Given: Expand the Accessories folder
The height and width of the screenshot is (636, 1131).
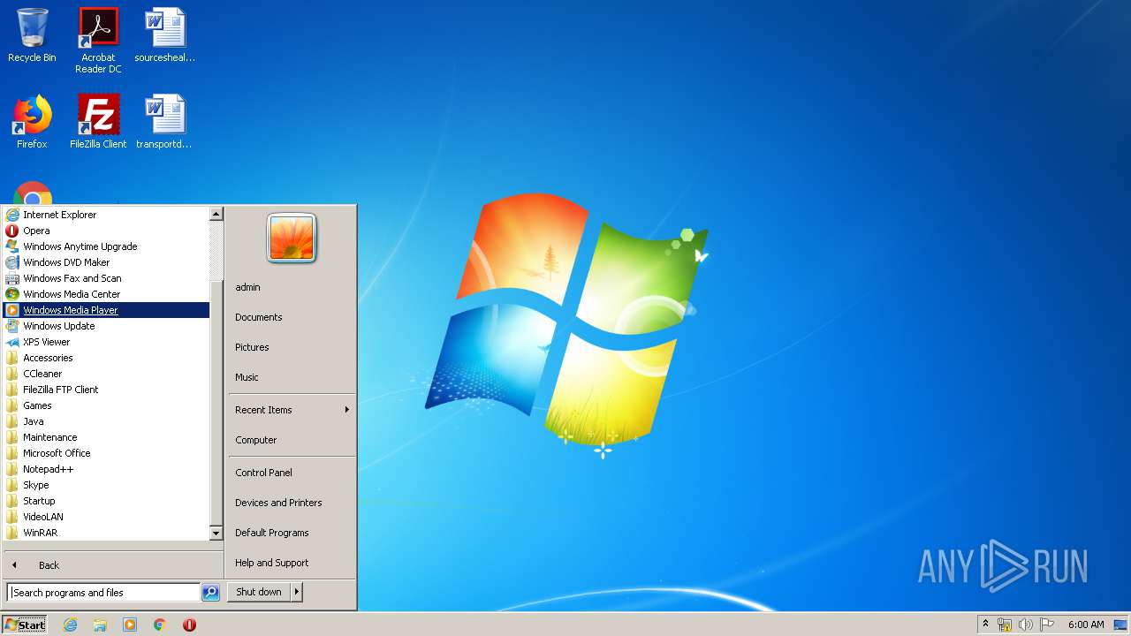Looking at the screenshot, I should point(106,358).
